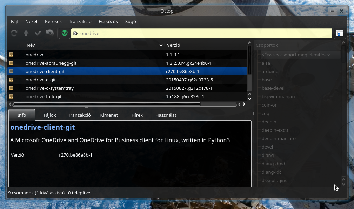This screenshot has height=209, width=354.
Task: Select the onedrive package row
Action: pyautogui.click(x=127, y=55)
